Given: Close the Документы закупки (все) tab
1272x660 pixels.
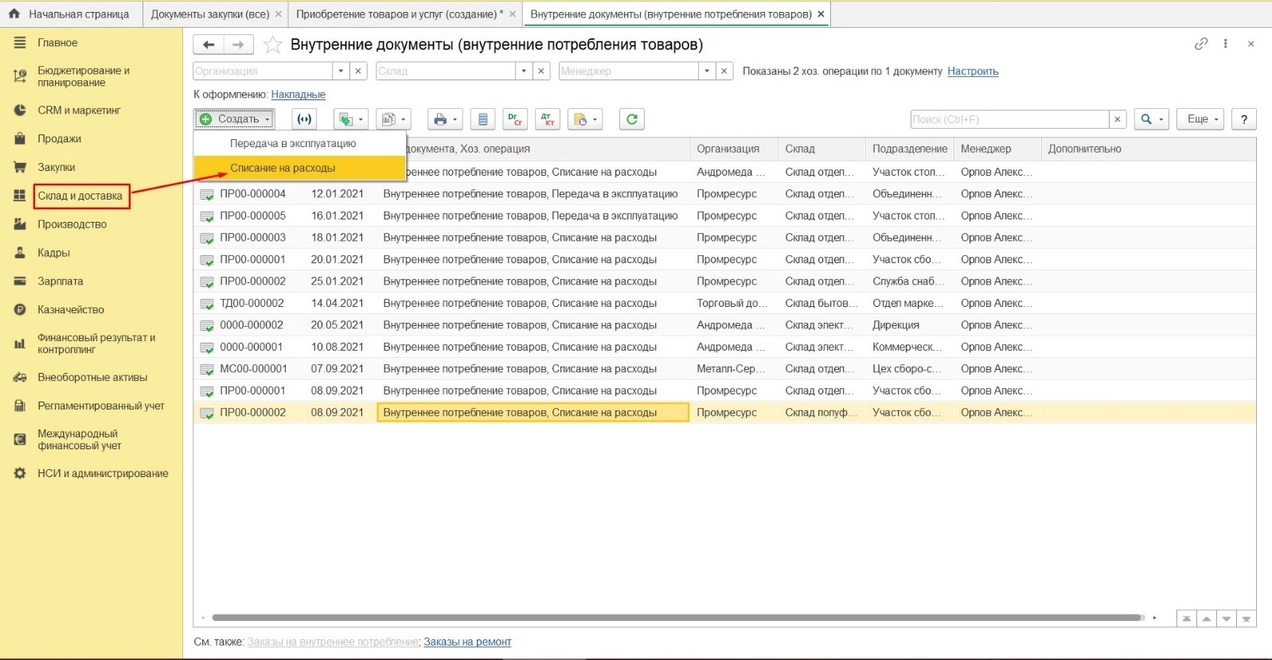Looking at the screenshot, I should pos(278,14).
